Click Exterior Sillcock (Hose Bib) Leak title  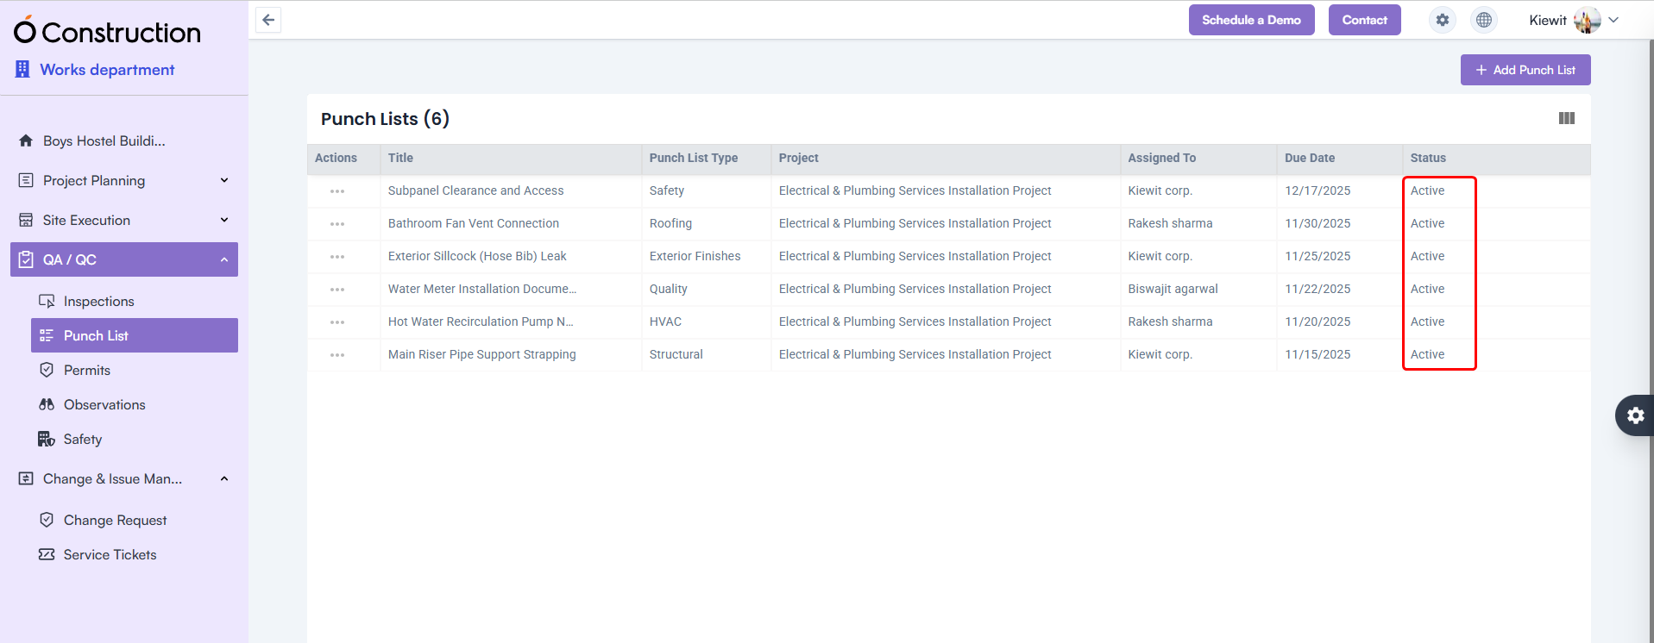coord(477,256)
